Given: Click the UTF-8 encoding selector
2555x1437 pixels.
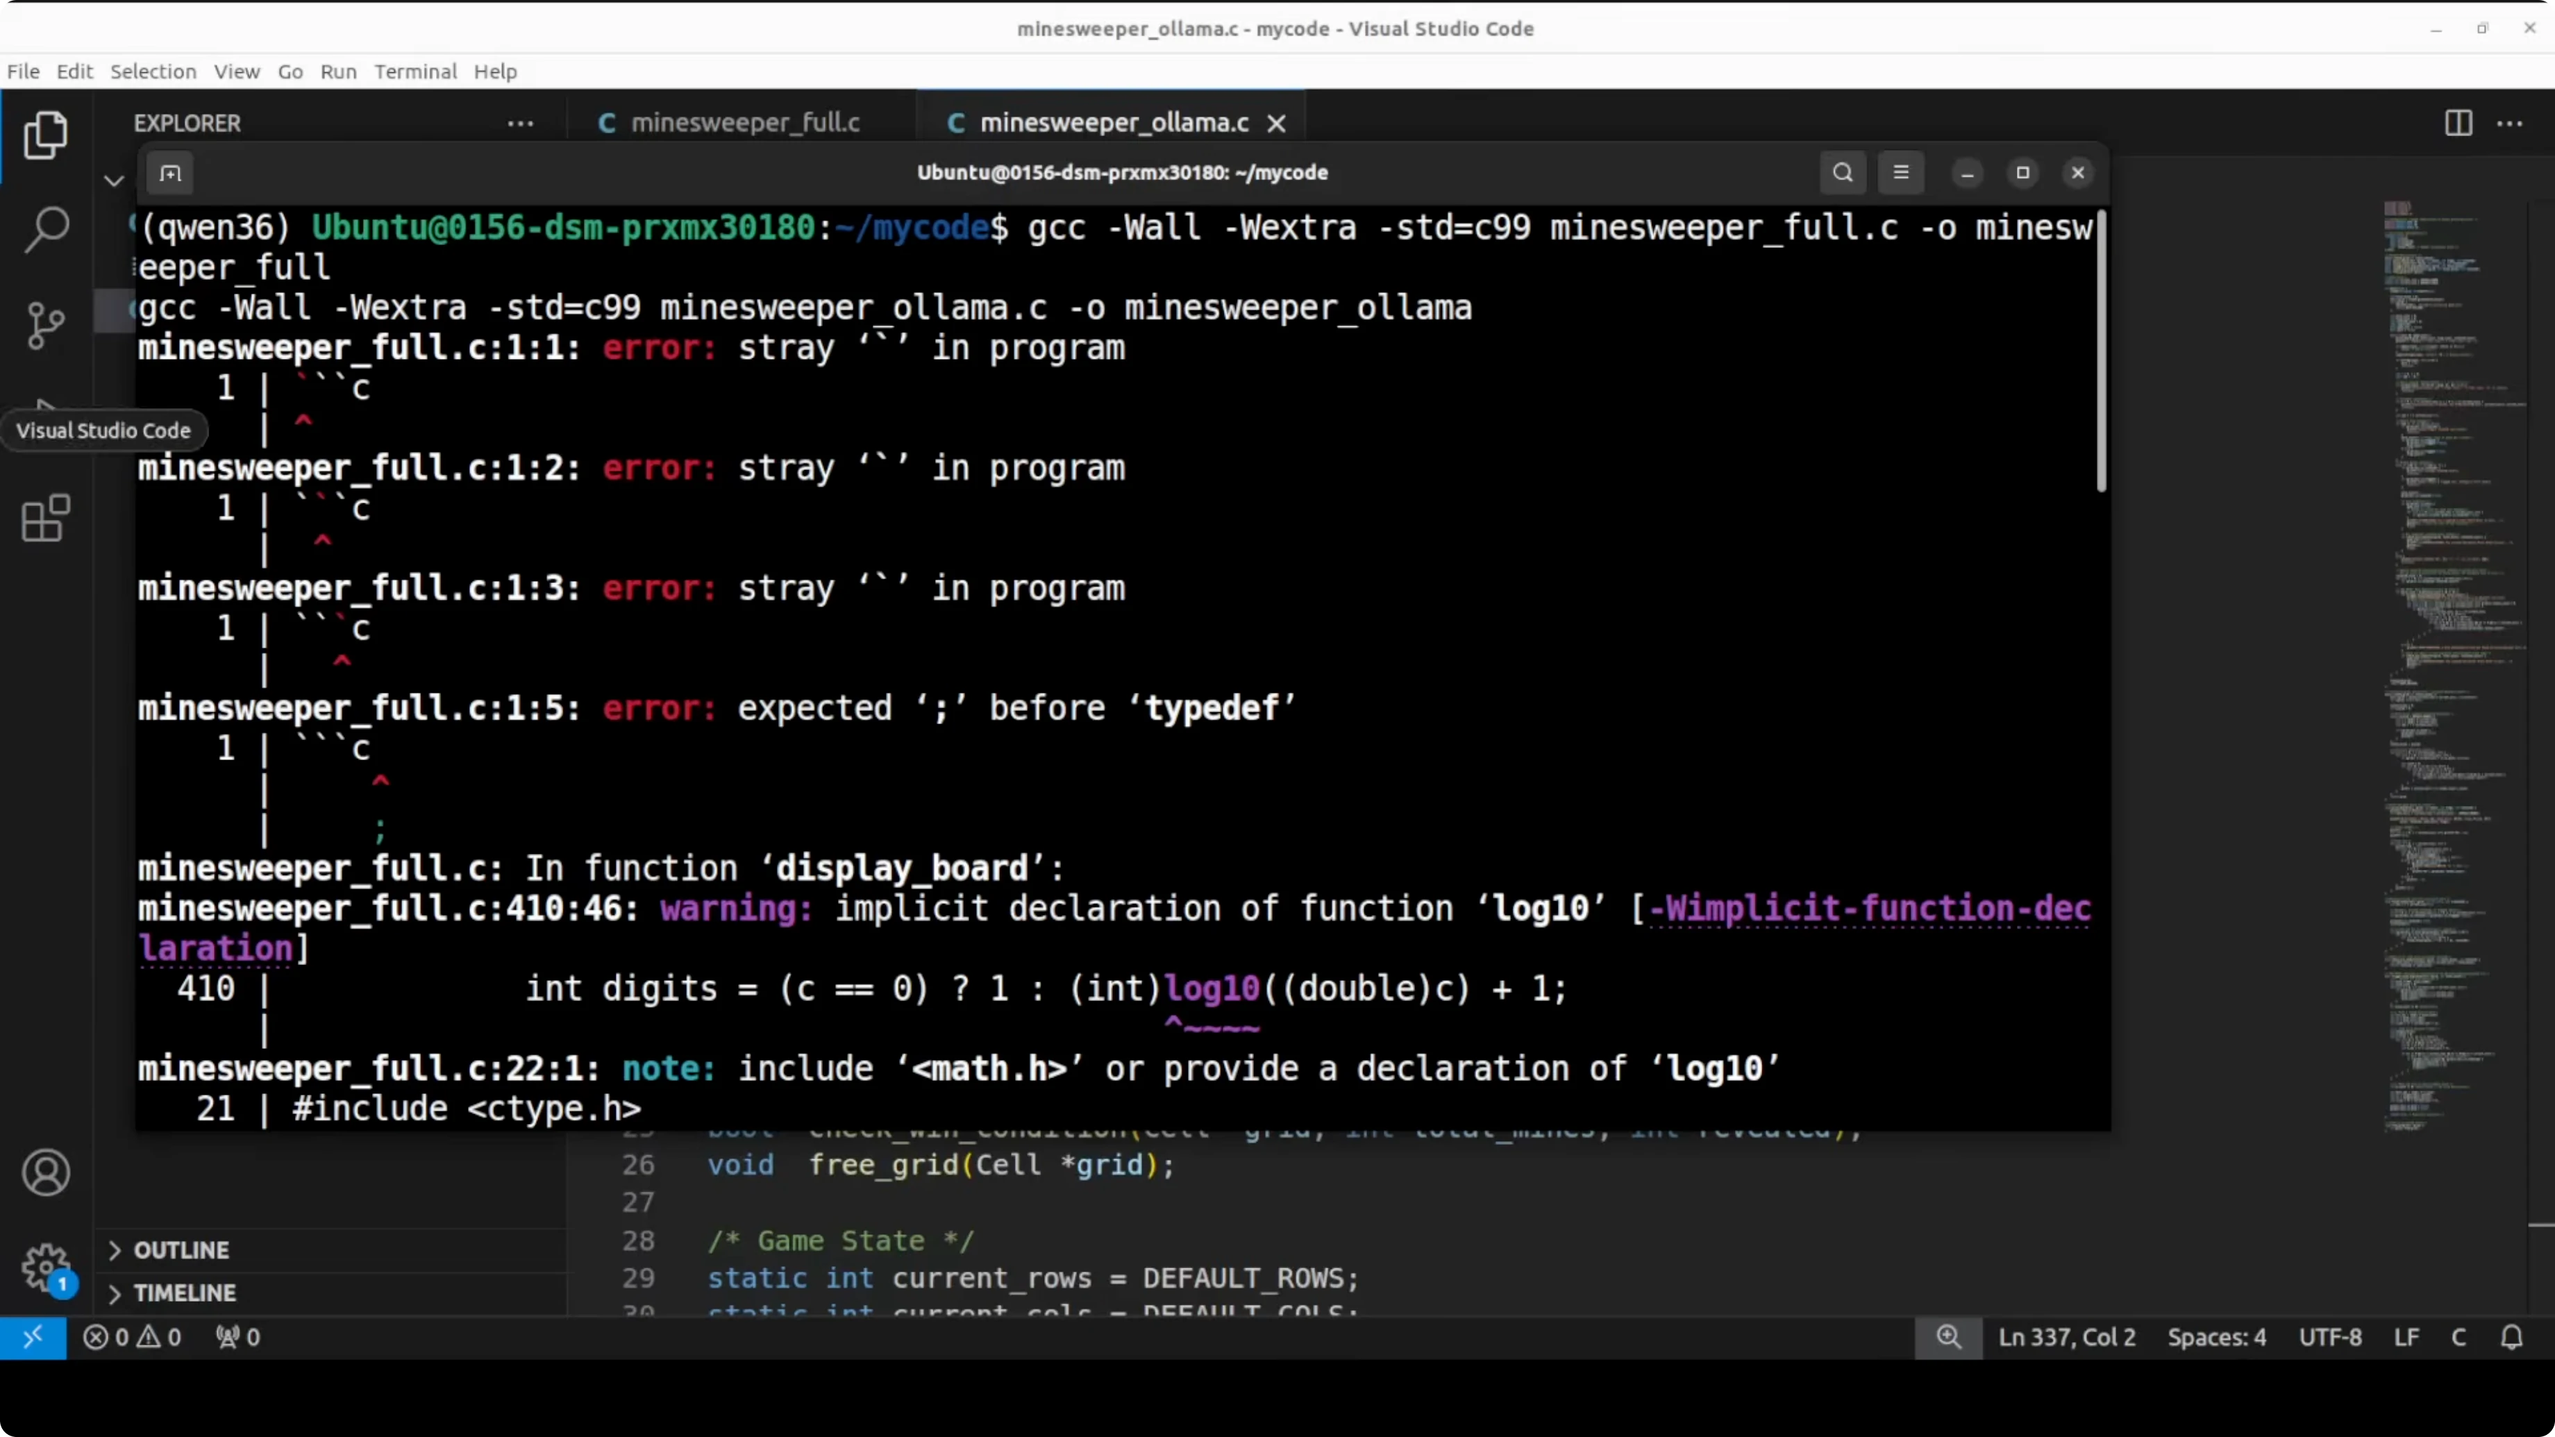Looking at the screenshot, I should (x=2330, y=1337).
